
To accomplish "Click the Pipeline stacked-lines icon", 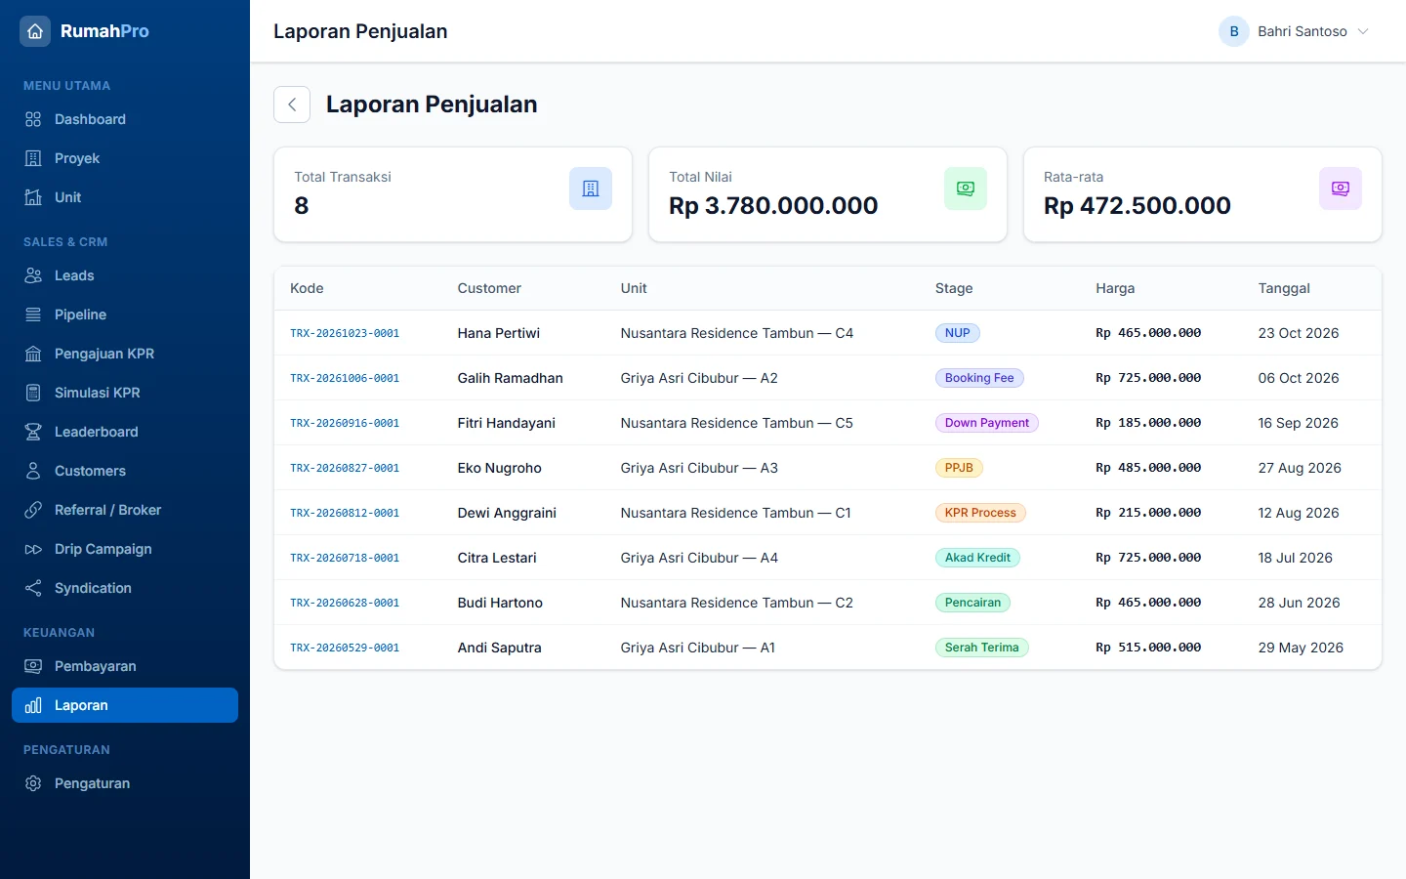I will click(33, 314).
